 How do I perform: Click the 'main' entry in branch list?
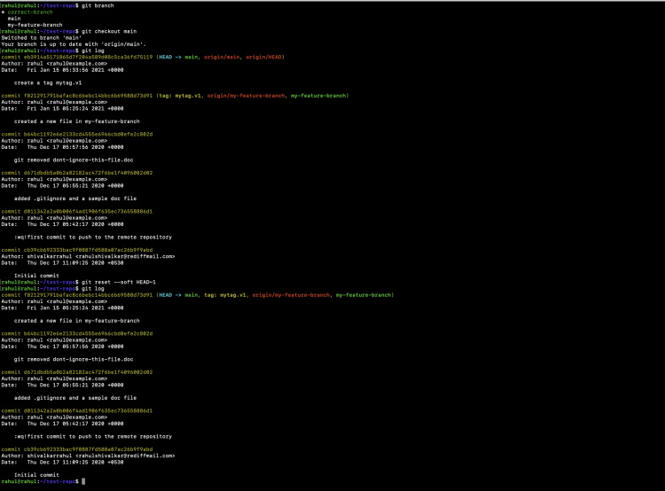pyautogui.click(x=15, y=18)
